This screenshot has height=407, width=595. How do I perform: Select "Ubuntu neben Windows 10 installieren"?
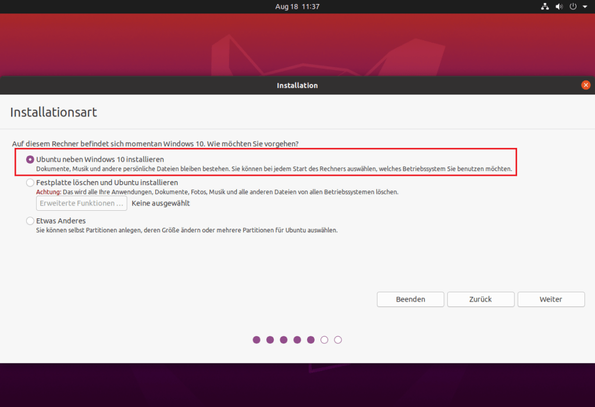(30, 160)
